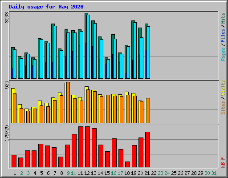
Task: Click the green "Hits" legend label
Action: (223, 18)
